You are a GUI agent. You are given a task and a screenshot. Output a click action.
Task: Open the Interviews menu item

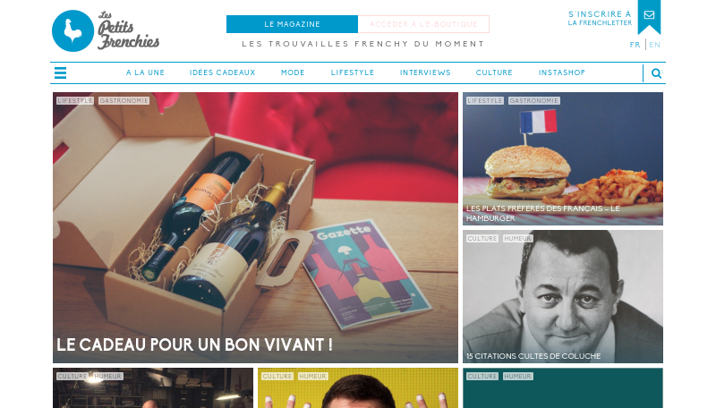click(425, 72)
